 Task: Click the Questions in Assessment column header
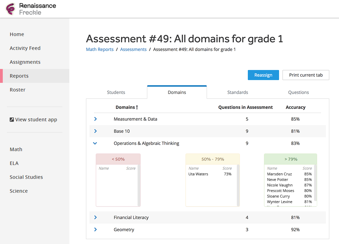[245, 107]
